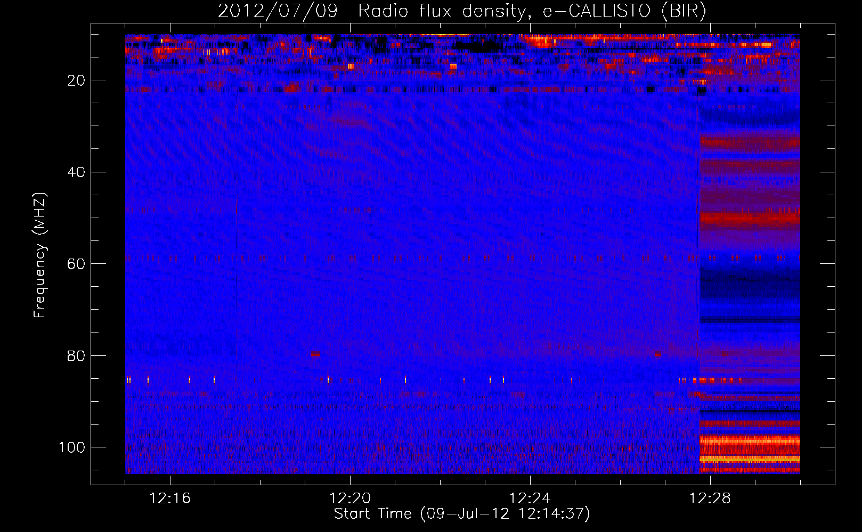
Task: Click the x-axis time label '12:28'
Action: [x=710, y=498]
